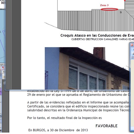Click the grid icon in the right window toolbar
The width and height of the screenshot is (134, 134).
pos(133,57)
